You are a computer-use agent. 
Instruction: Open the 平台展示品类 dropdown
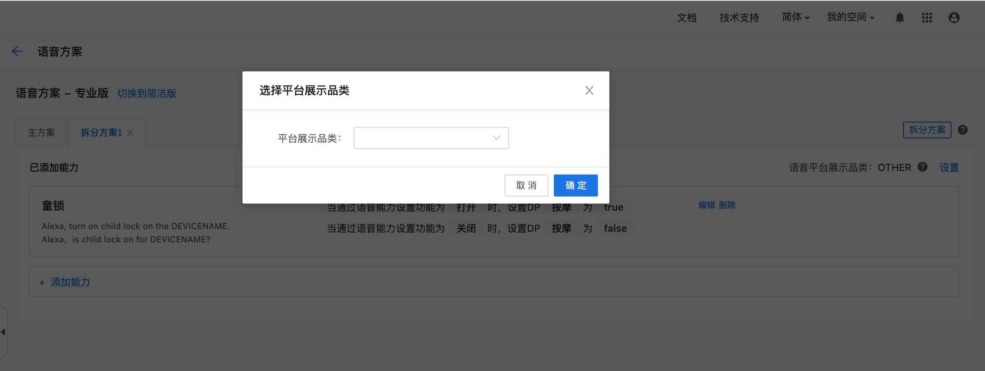pyautogui.click(x=431, y=138)
